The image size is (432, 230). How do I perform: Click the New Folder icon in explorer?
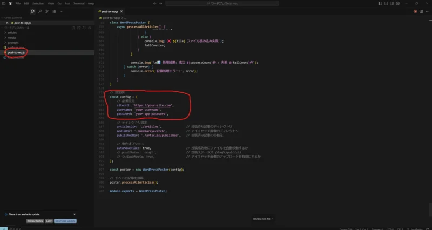[79, 28]
